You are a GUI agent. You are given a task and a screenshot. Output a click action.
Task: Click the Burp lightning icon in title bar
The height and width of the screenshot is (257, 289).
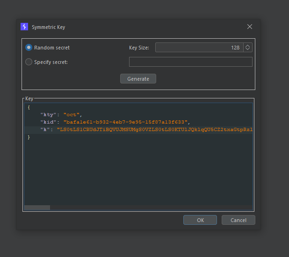tap(24, 27)
